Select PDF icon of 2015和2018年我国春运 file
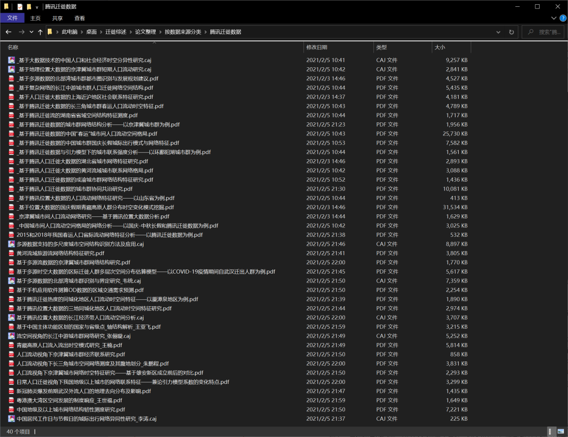The image size is (568, 437). point(12,235)
